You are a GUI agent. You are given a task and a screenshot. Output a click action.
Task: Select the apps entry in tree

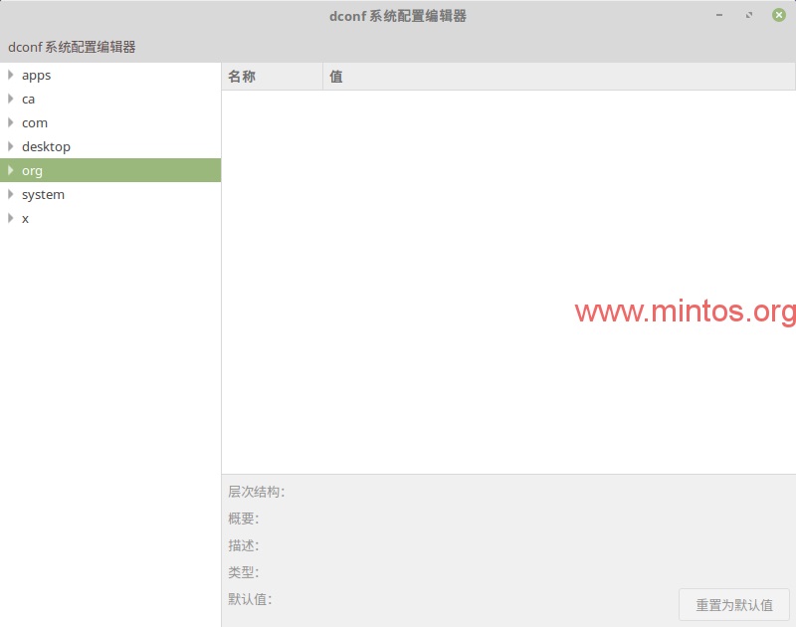(x=37, y=75)
